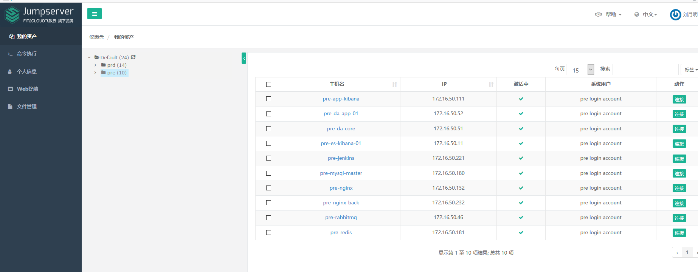The width and height of the screenshot is (698, 272).
Task: Click the user avatar power icon
Action: 675,14
